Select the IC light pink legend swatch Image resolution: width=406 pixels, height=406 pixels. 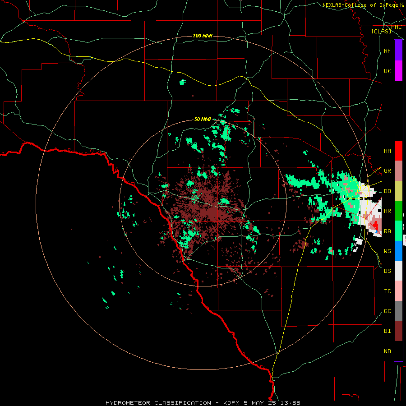pos(398,291)
